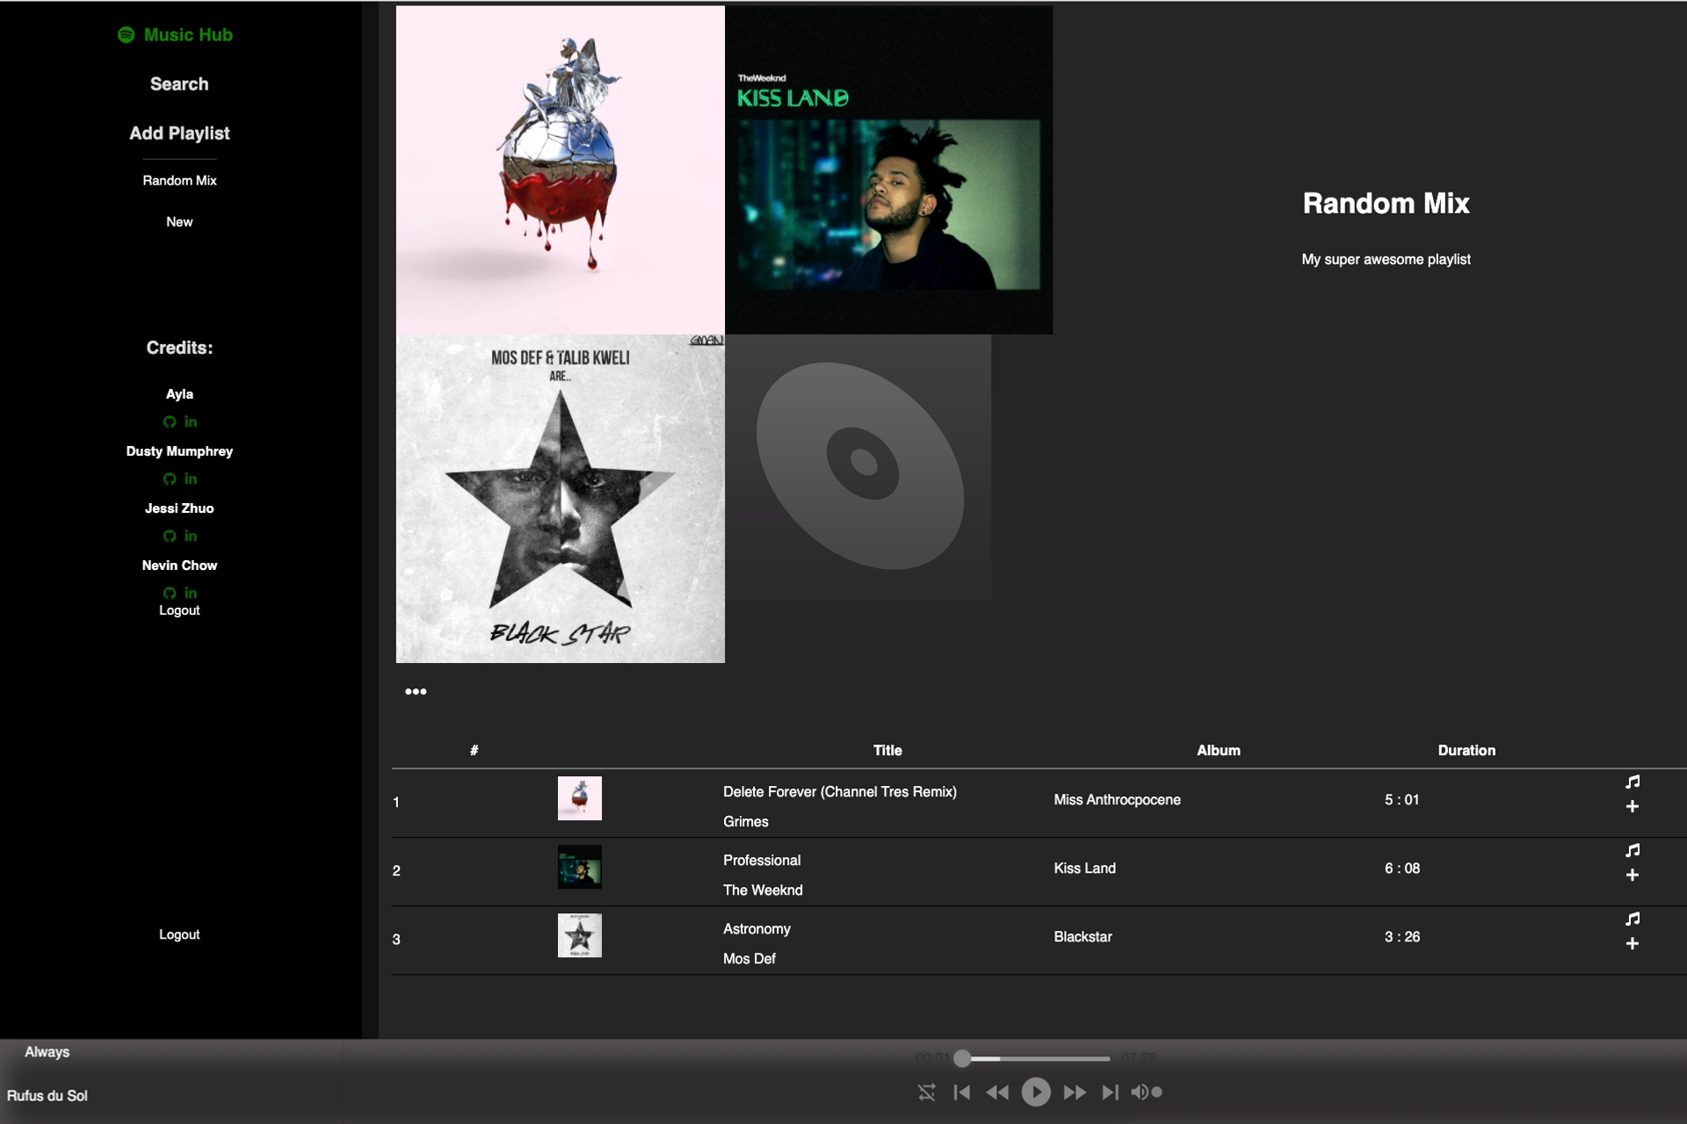Screen dimensions: 1687x1124
Task: Click the Title column header
Action: pyautogui.click(x=887, y=751)
